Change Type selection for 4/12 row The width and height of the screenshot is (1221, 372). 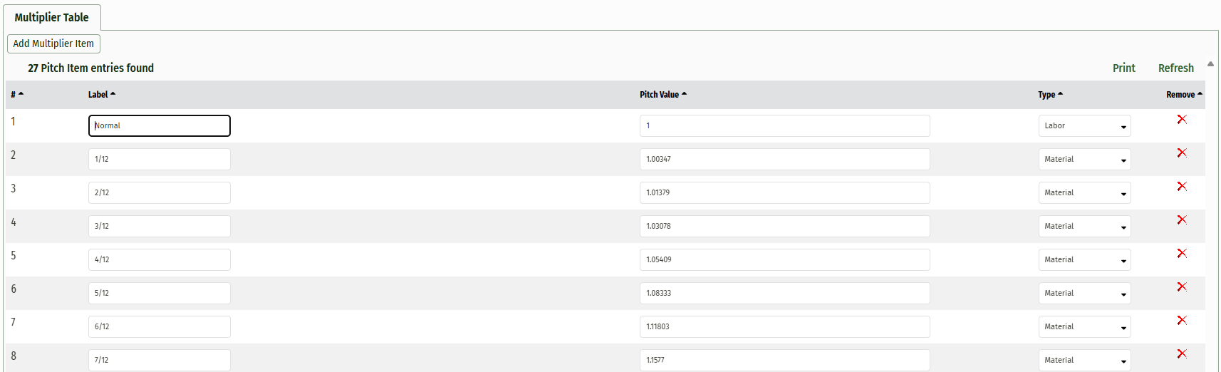click(x=1084, y=260)
